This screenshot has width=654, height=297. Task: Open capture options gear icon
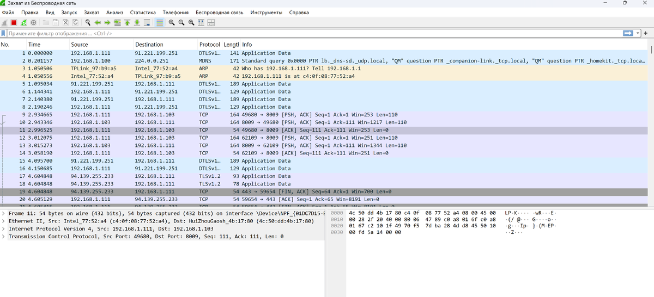click(x=33, y=23)
